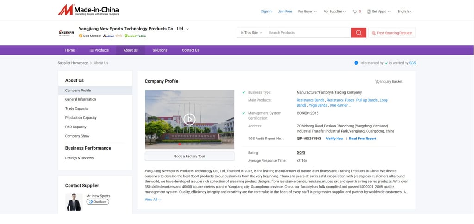Click the Inquiry Basket cart icon
Image resolution: width=474 pixels, height=224 pixels.
(377, 82)
